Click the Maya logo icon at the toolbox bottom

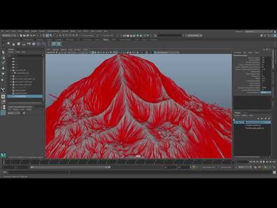point(3,155)
